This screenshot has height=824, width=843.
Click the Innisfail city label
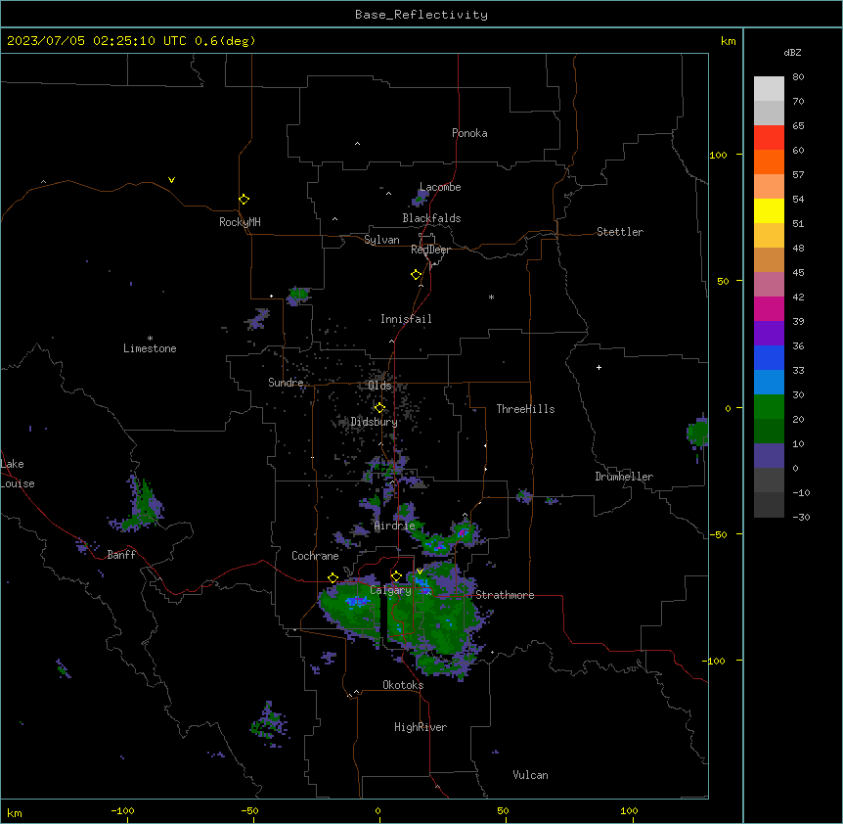pos(406,319)
